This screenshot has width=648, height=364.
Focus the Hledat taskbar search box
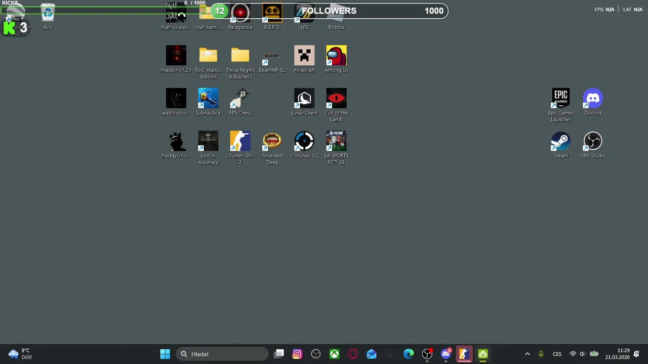tap(222, 354)
